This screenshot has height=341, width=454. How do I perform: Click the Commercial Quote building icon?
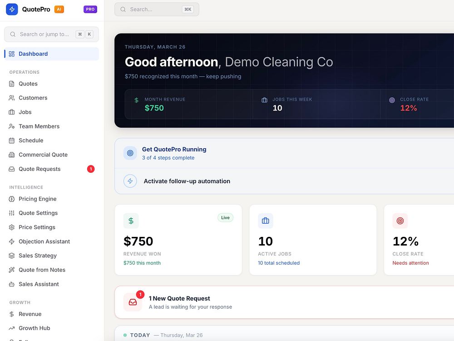point(12,155)
